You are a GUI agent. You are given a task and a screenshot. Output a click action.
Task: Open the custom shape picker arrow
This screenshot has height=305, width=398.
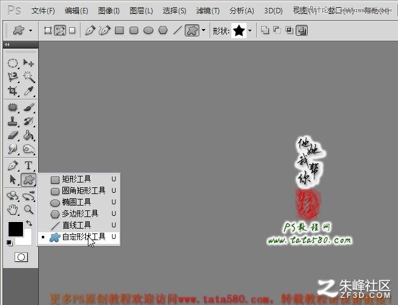pyautogui.click(x=250, y=31)
